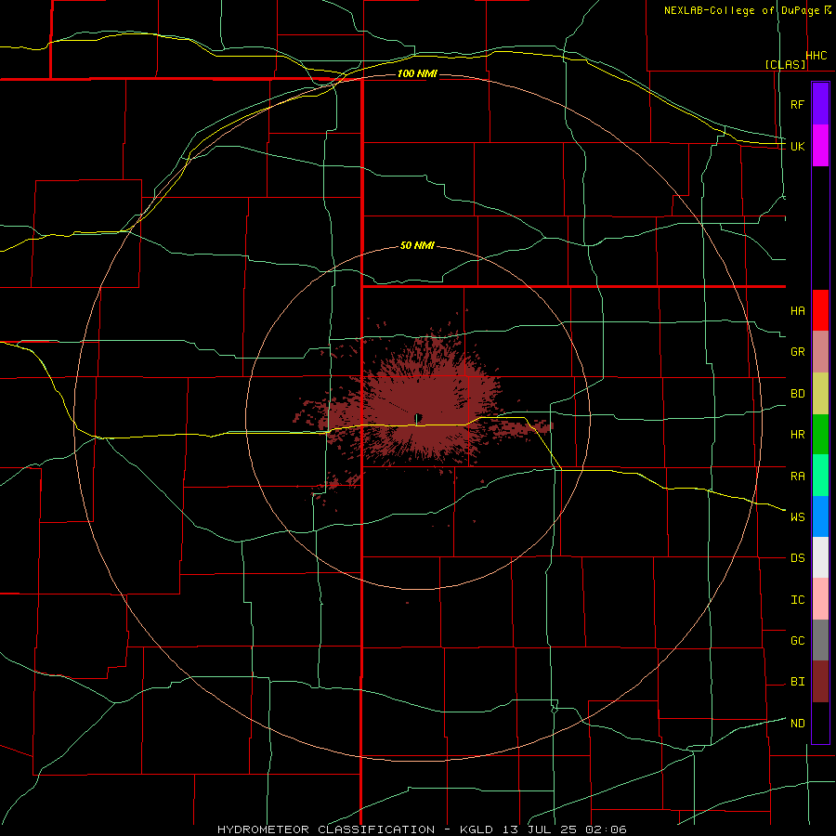Select the GR pink legend swatch
This screenshot has height=836, width=836.
pos(820,352)
